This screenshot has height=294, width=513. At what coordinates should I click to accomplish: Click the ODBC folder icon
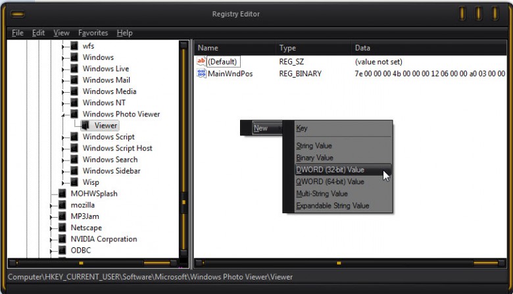[62, 251]
